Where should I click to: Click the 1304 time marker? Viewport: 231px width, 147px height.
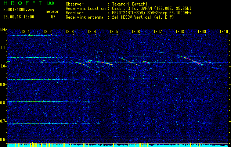click(92, 31)
